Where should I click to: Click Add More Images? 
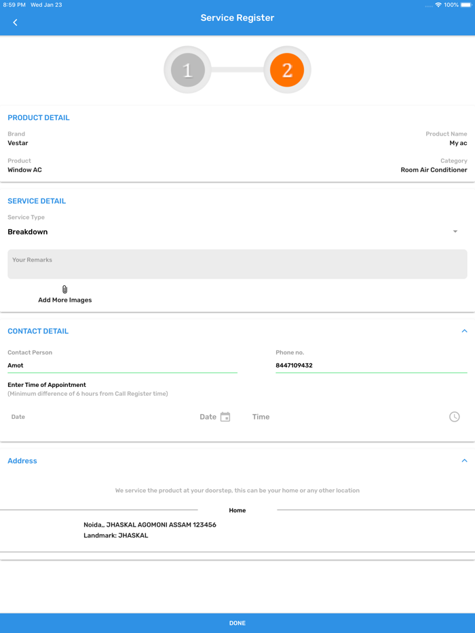(x=64, y=300)
